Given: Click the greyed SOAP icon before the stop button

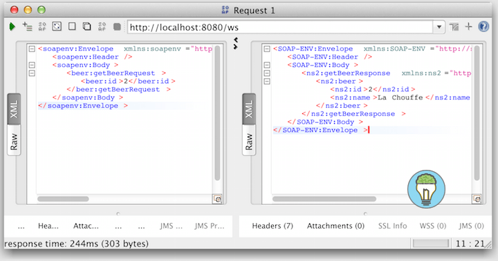Looking at the screenshot, I should (x=102, y=27).
